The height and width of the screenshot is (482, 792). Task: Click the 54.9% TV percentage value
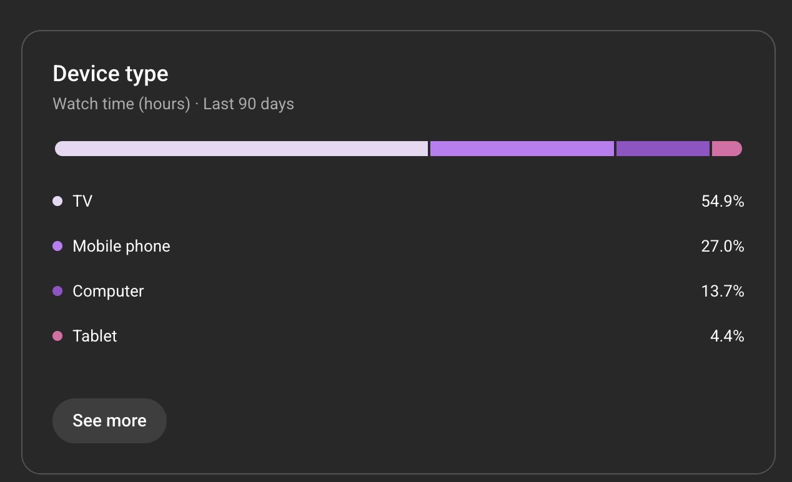pyautogui.click(x=723, y=201)
